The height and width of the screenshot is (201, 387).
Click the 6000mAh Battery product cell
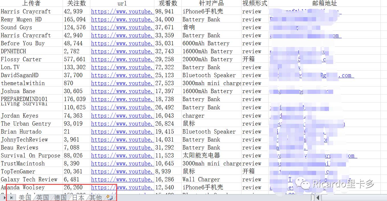click(x=211, y=43)
